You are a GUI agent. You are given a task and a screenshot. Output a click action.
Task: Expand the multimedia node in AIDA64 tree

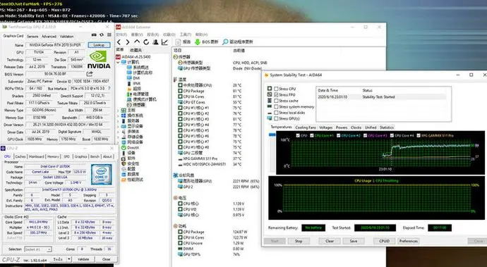click(x=118, y=132)
